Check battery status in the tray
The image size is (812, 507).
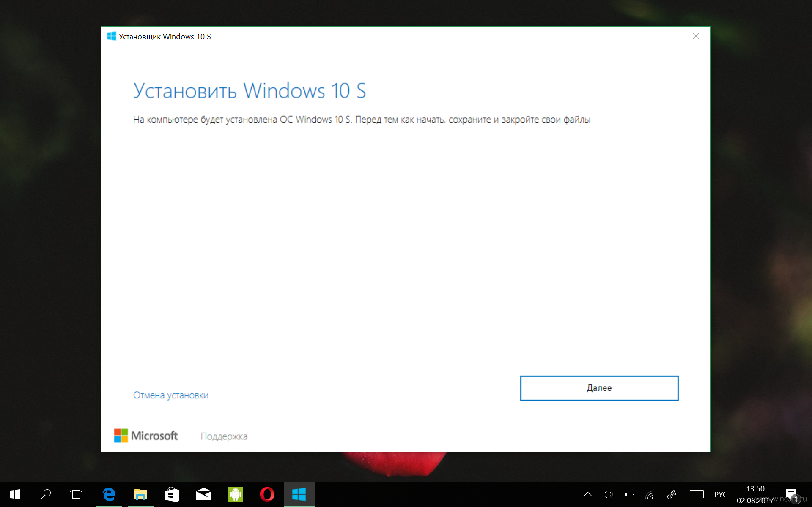click(628, 494)
